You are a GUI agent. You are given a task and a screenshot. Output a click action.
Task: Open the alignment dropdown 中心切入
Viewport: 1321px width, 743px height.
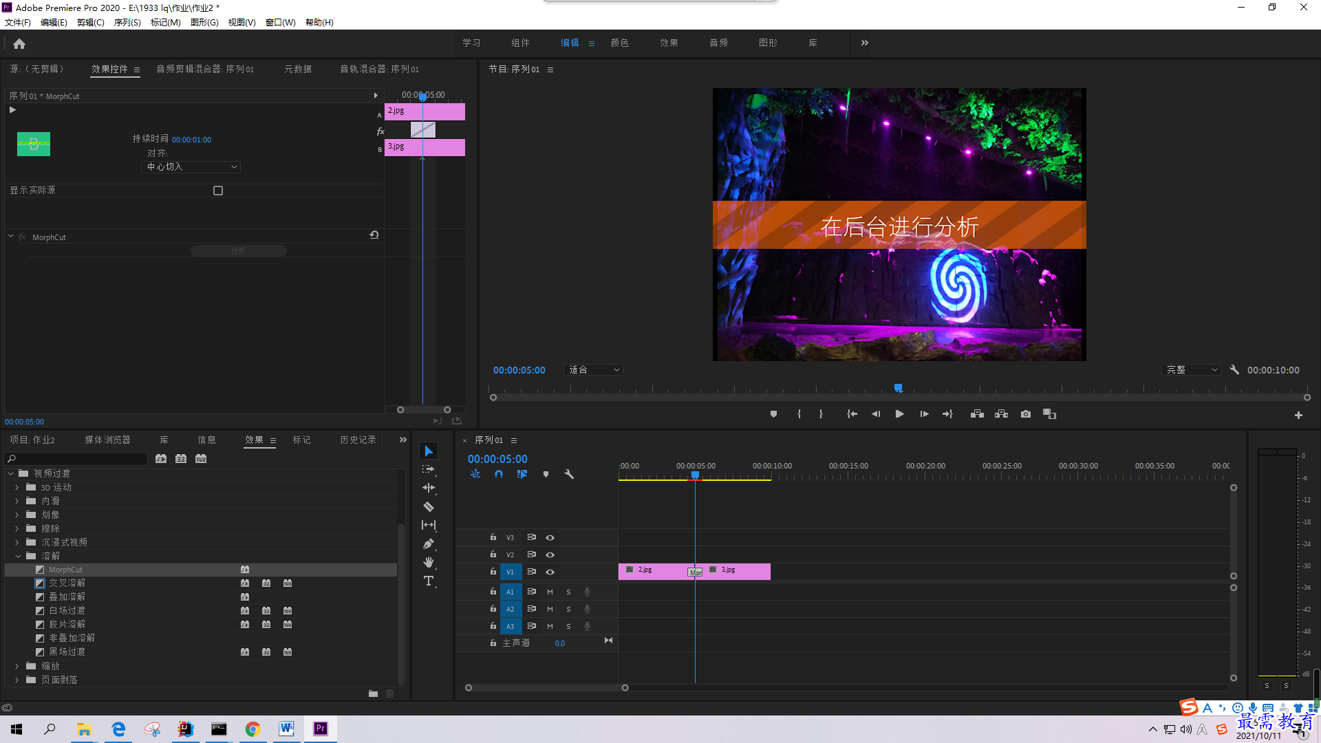tap(191, 167)
